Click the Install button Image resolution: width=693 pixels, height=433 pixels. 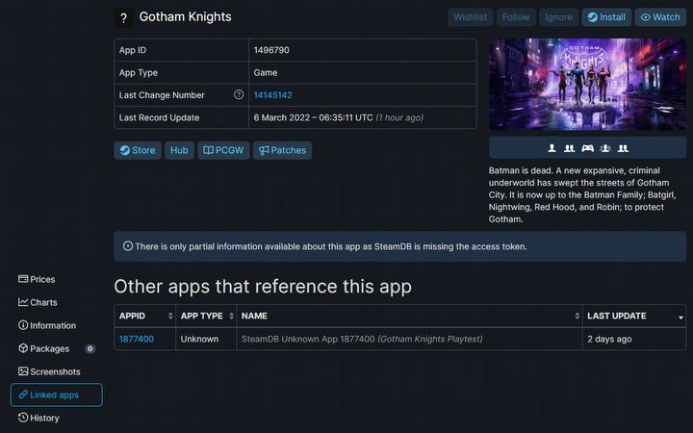coord(605,17)
